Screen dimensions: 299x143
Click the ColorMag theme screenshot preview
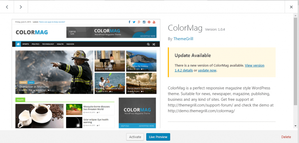[86, 74]
